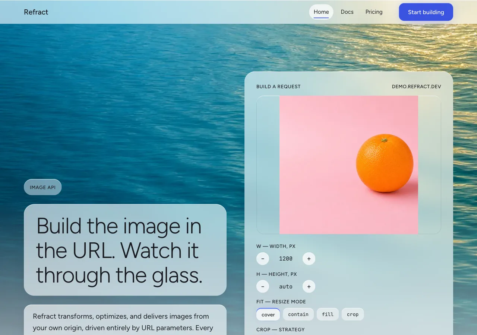Go to the Docs page
This screenshot has width=477, height=335.
[347, 12]
